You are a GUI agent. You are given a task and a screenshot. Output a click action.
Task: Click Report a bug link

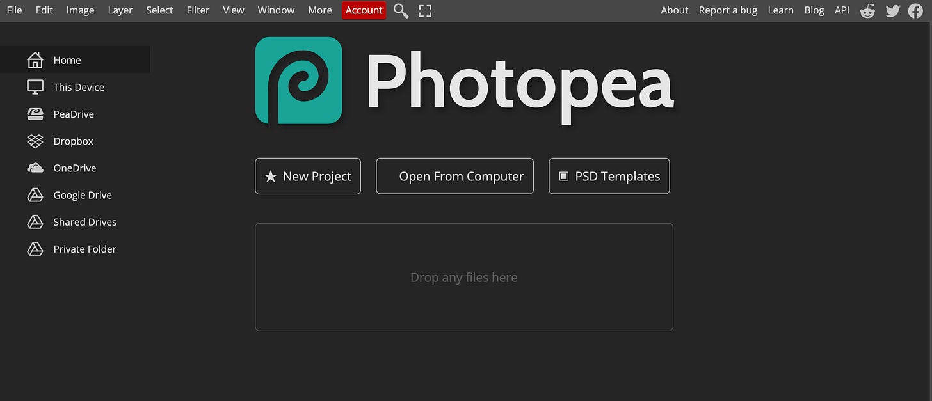click(728, 10)
